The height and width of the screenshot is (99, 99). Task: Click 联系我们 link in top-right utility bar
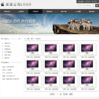[x=95, y=2]
